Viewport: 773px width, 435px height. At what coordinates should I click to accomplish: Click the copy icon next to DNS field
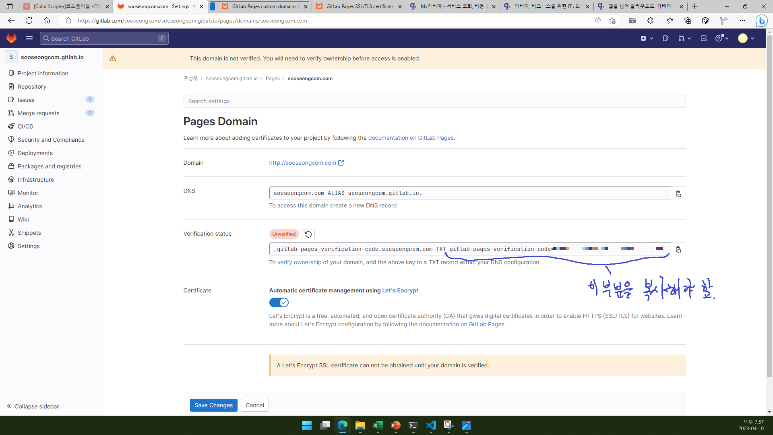pyautogui.click(x=678, y=193)
